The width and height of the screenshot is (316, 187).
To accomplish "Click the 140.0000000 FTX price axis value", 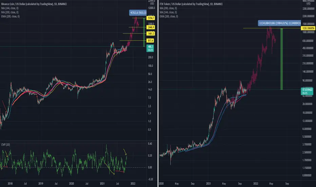I will click(x=308, y=71).
